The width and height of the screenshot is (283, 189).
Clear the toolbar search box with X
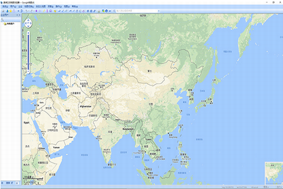tap(159, 11)
